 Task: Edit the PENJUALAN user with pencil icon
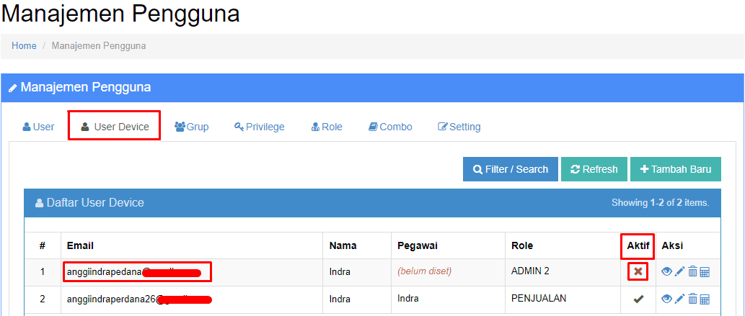(x=679, y=299)
